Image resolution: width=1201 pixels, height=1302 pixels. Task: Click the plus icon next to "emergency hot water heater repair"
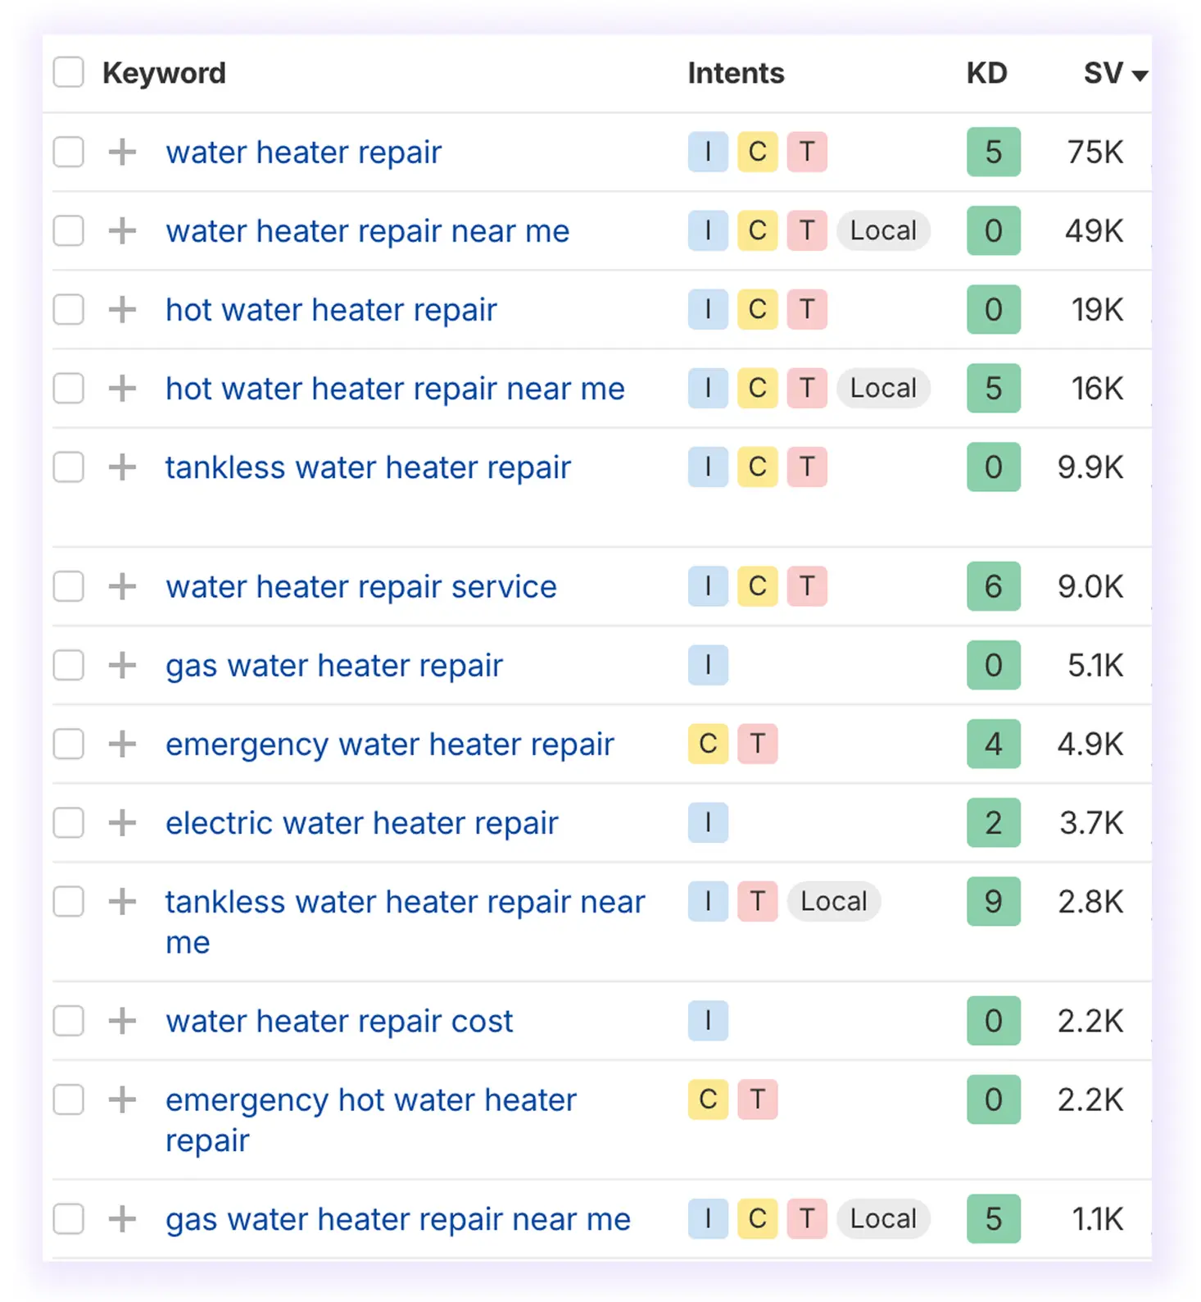tap(121, 1099)
